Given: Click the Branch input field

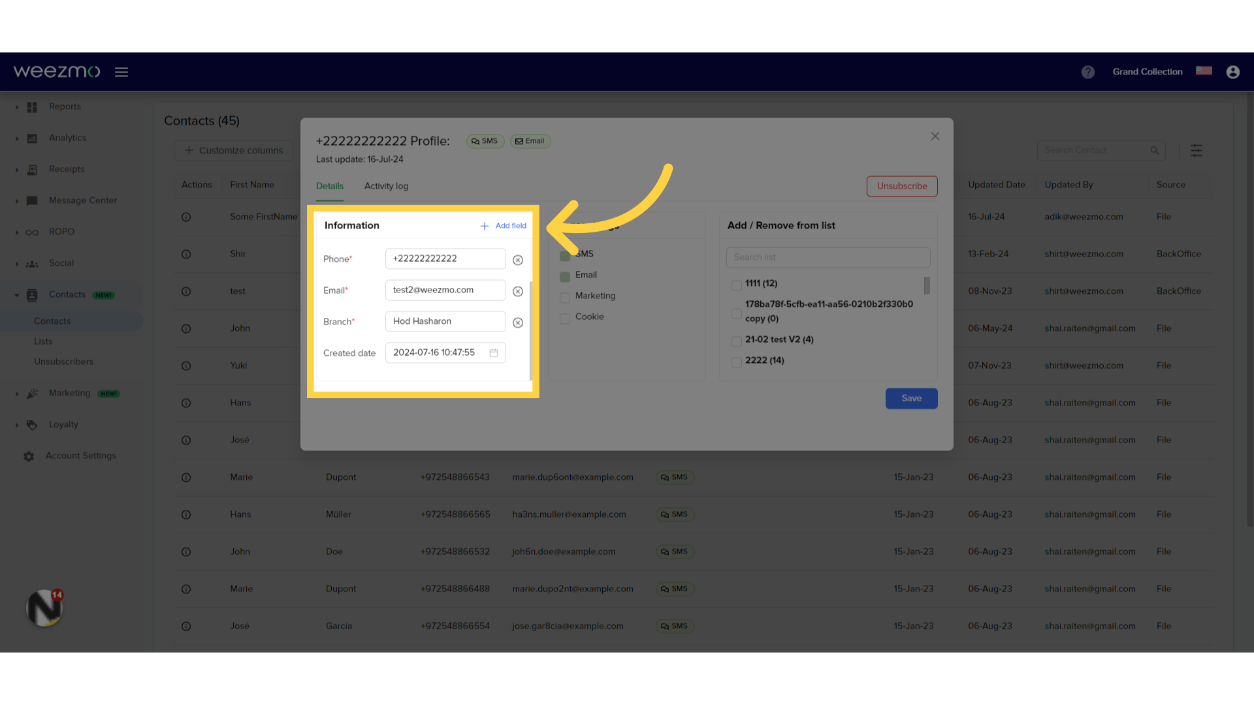Looking at the screenshot, I should click(x=445, y=321).
